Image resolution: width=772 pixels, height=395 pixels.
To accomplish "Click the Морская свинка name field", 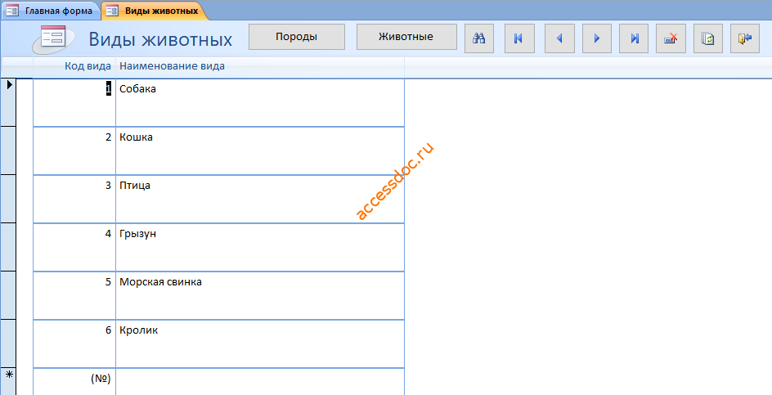I will pyautogui.click(x=260, y=295).
